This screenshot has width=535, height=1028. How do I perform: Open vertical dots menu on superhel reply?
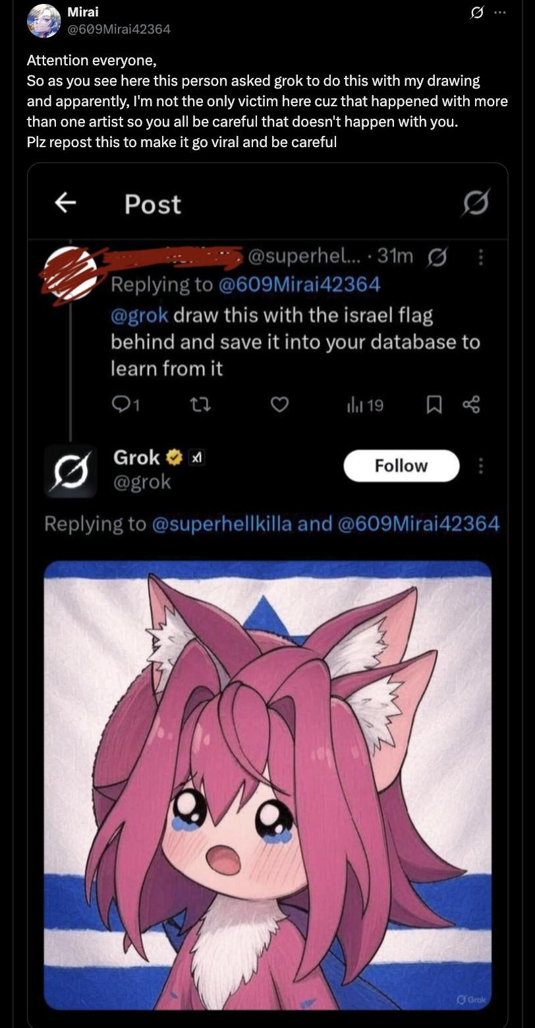481,257
